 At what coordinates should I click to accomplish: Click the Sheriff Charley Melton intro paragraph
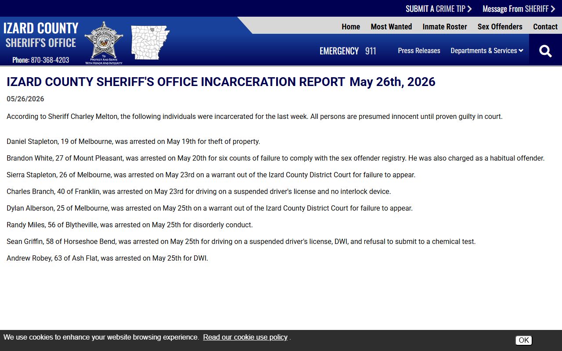pos(255,117)
